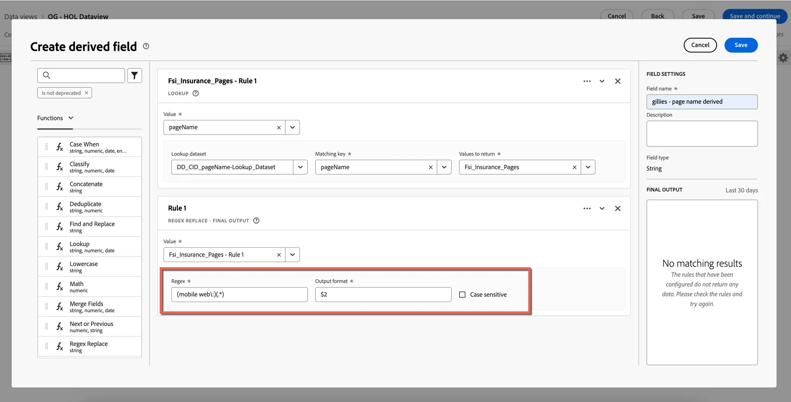Click the Regex pattern input field
Image resolution: width=791 pixels, height=402 pixels.
pos(240,295)
